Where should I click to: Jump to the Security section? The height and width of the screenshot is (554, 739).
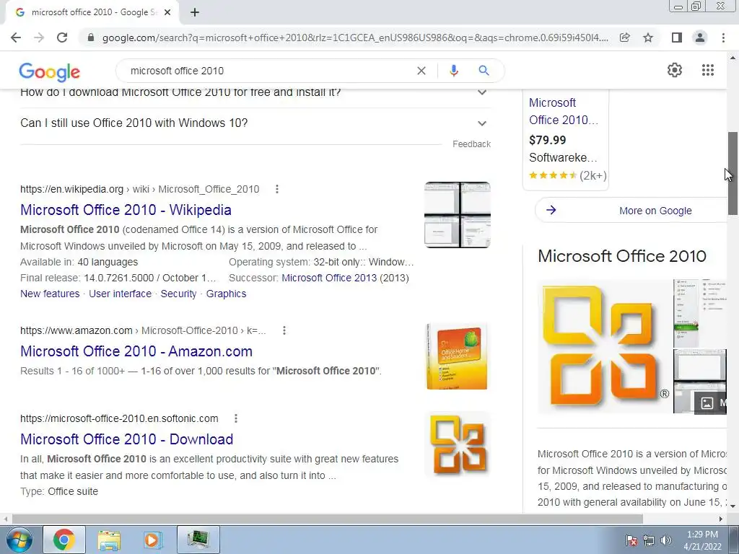pyautogui.click(x=179, y=294)
